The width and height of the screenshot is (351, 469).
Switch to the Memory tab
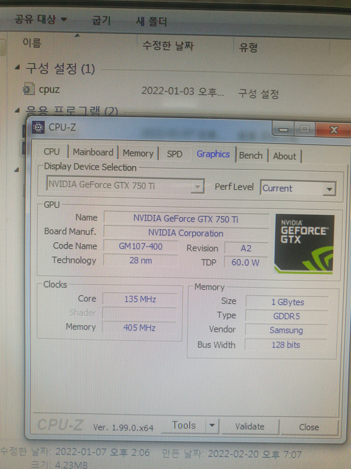pos(138,154)
